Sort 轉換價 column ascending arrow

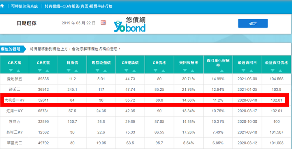pos(76,71)
